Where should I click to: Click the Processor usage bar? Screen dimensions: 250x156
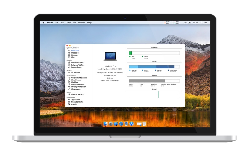coord(154,53)
